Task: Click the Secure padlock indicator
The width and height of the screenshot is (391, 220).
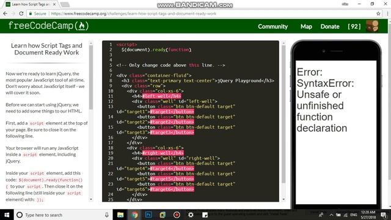Action: click(37, 13)
